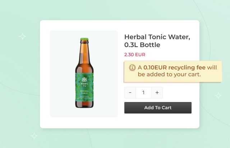Screen dimensions: 230x148
Task: Click the leaf logo icon on bottle label
Action: [x=84, y=79]
